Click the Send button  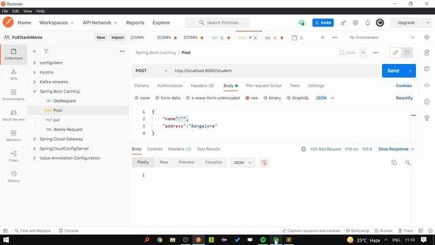pos(393,71)
